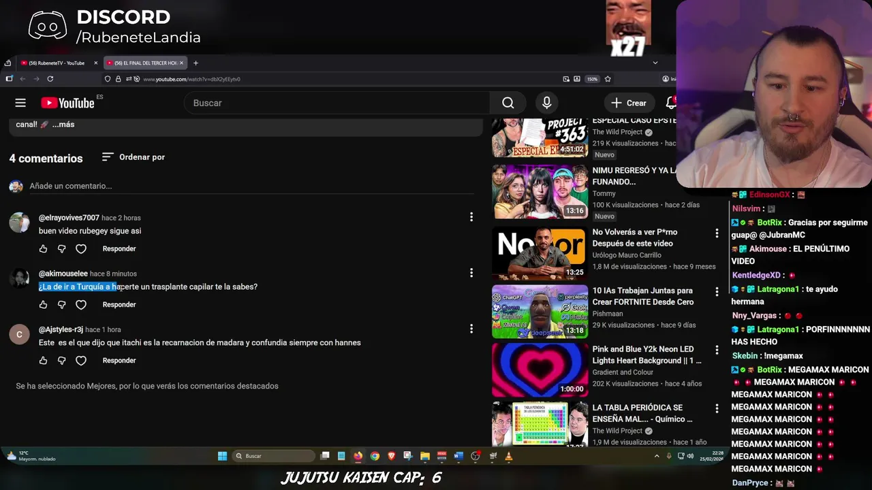This screenshot has height=490, width=872.
Task: Open the weather widget on taskbar
Action: (x=31, y=456)
